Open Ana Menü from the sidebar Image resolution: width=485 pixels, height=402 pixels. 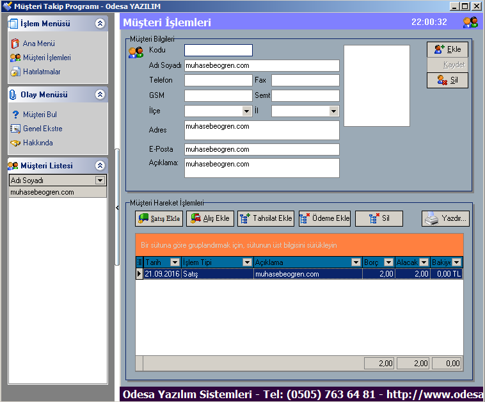[38, 44]
